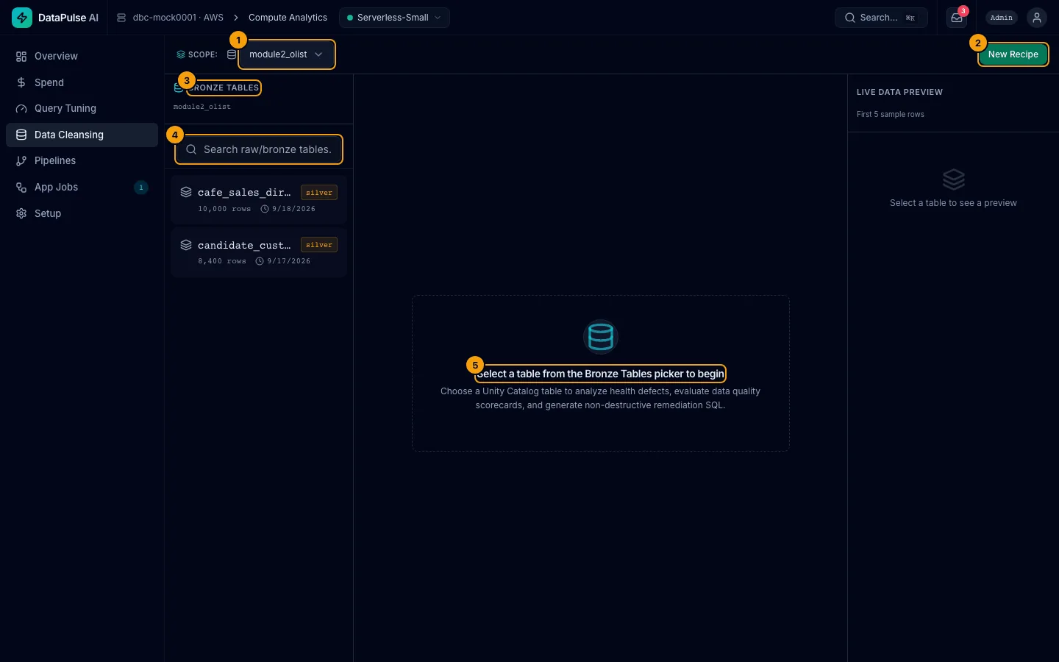Image resolution: width=1059 pixels, height=662 pixels.
Task: Click the database icon in empty state
Action: [601, 337]
